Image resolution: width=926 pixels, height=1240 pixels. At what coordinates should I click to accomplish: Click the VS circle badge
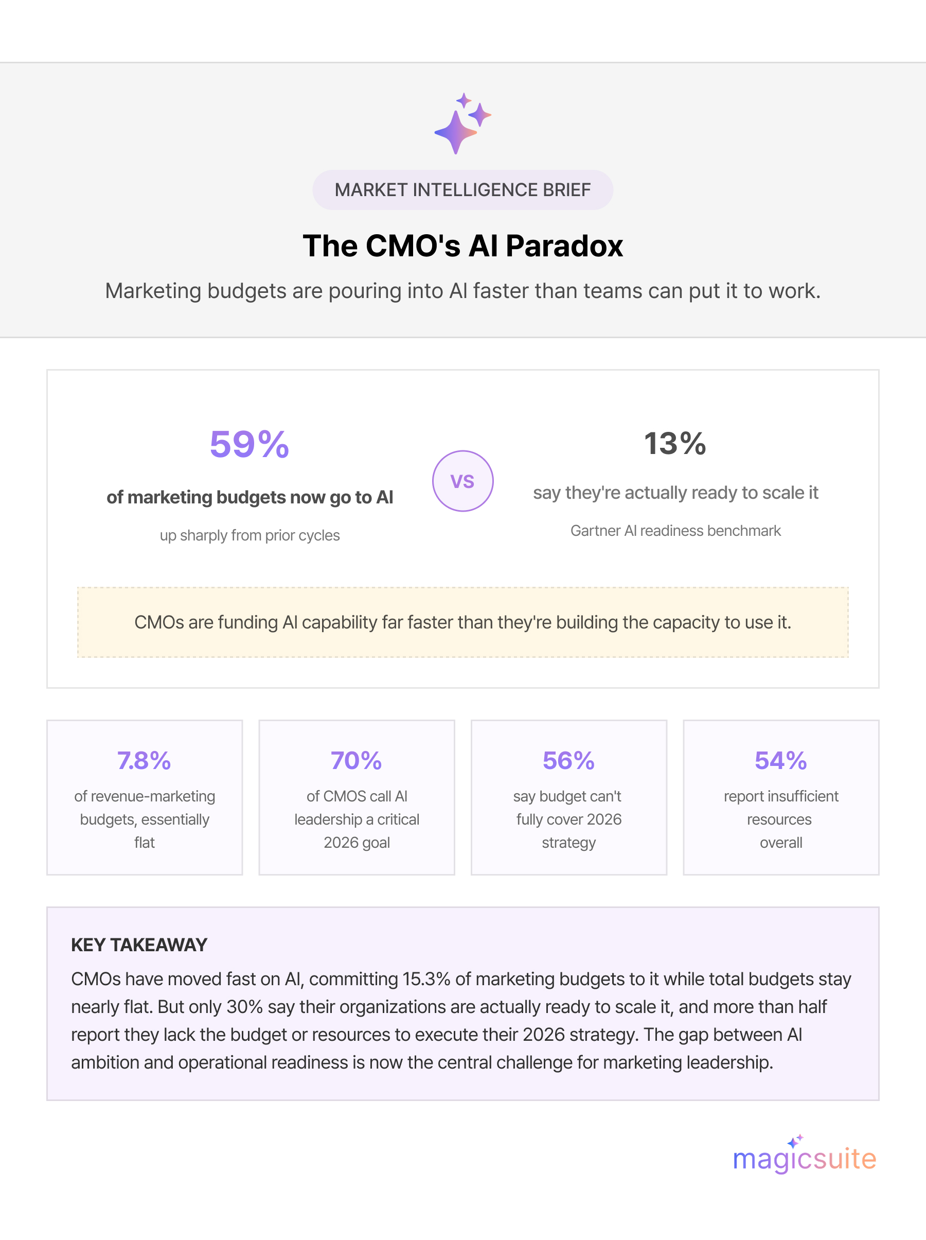462,481
